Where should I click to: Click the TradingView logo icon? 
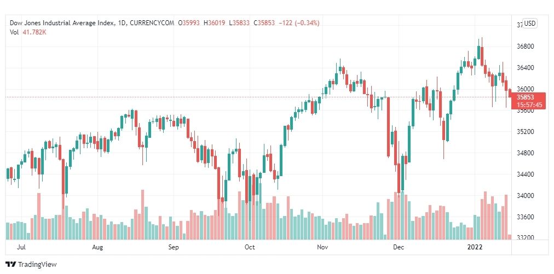pyautogui.click(x=10, y=265)
